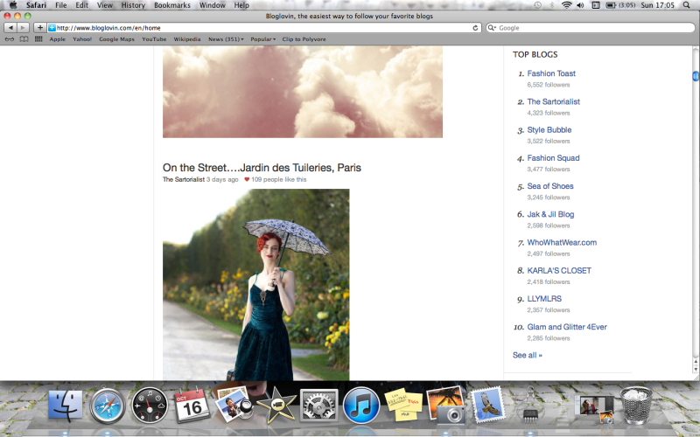Screen dimensions: 700x437
Task: Open WhoWhatWear.com blog link
Action: [x=562, y=243]
